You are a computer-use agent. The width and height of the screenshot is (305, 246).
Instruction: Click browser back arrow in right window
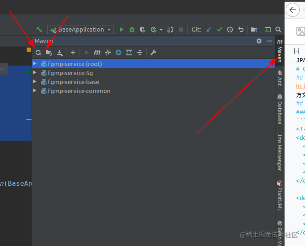tap(293, 10)
